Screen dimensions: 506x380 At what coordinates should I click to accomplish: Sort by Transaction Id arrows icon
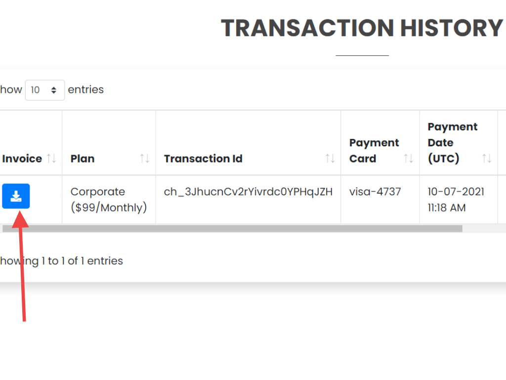tap(330, 159)
